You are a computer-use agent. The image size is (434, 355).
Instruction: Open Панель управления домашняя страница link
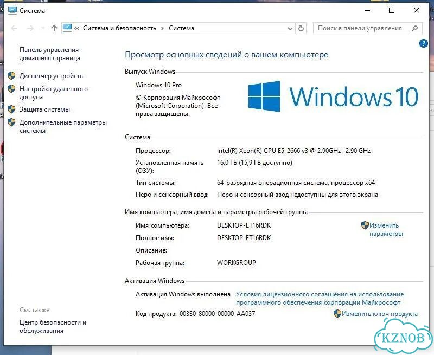point(53,54)
